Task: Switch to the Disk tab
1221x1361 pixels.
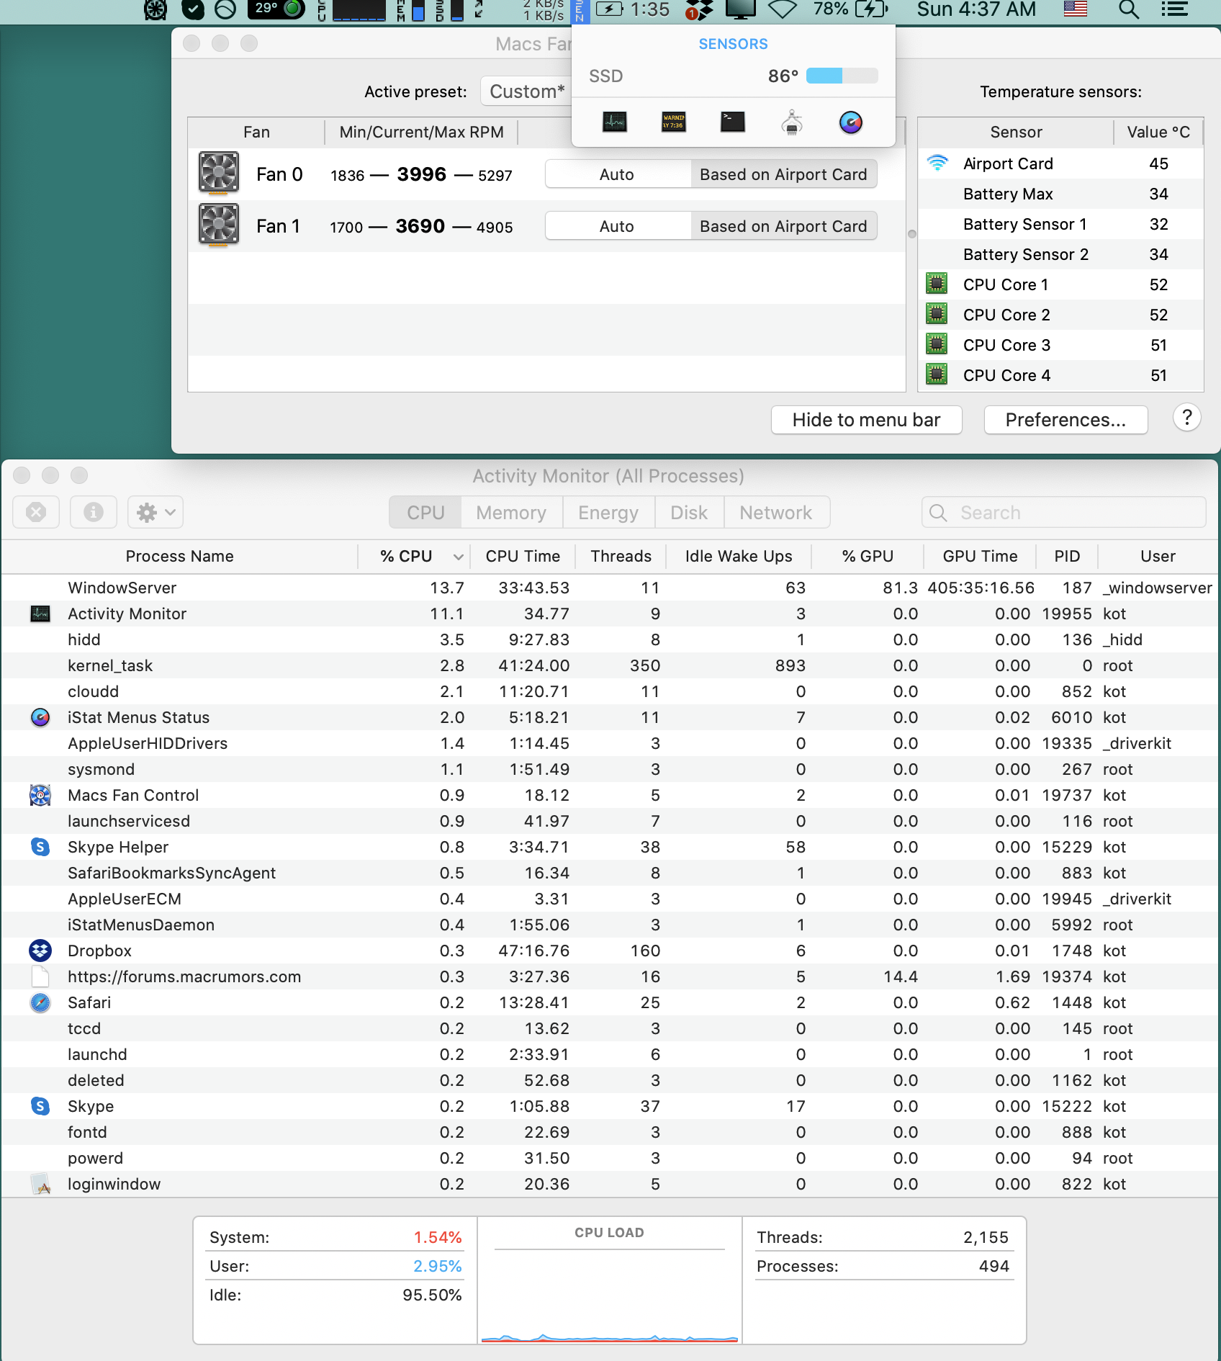Action: [x=689, y=512]
